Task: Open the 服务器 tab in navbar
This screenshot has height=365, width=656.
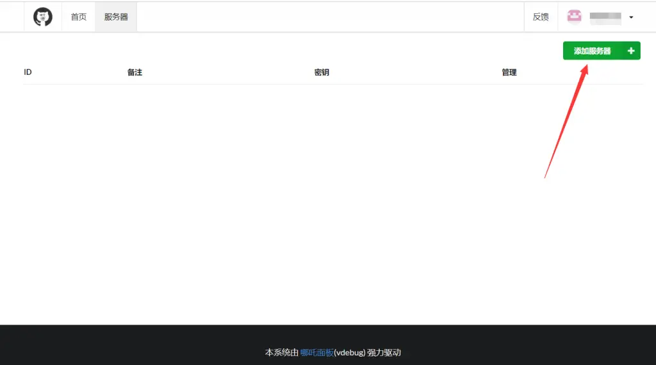Action: 116,17
